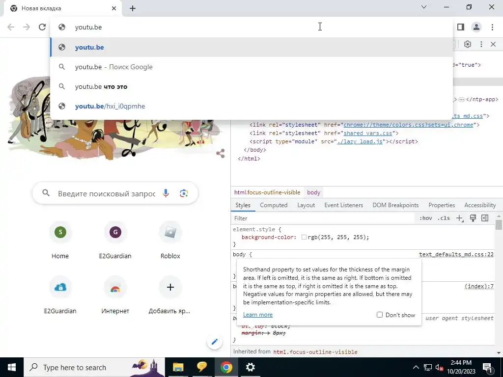Click the taskbar search box

pos(94,367)
